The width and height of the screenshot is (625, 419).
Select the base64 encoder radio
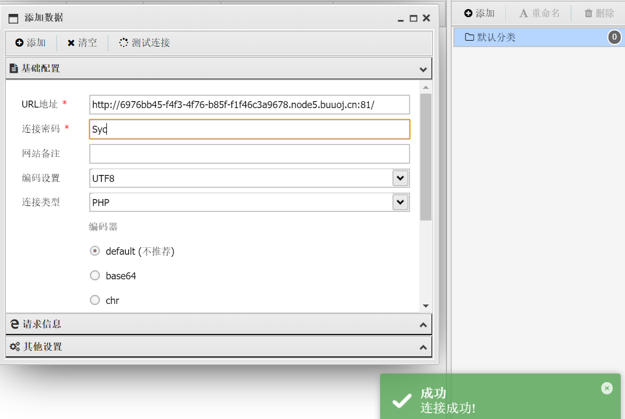click(95, 276)
